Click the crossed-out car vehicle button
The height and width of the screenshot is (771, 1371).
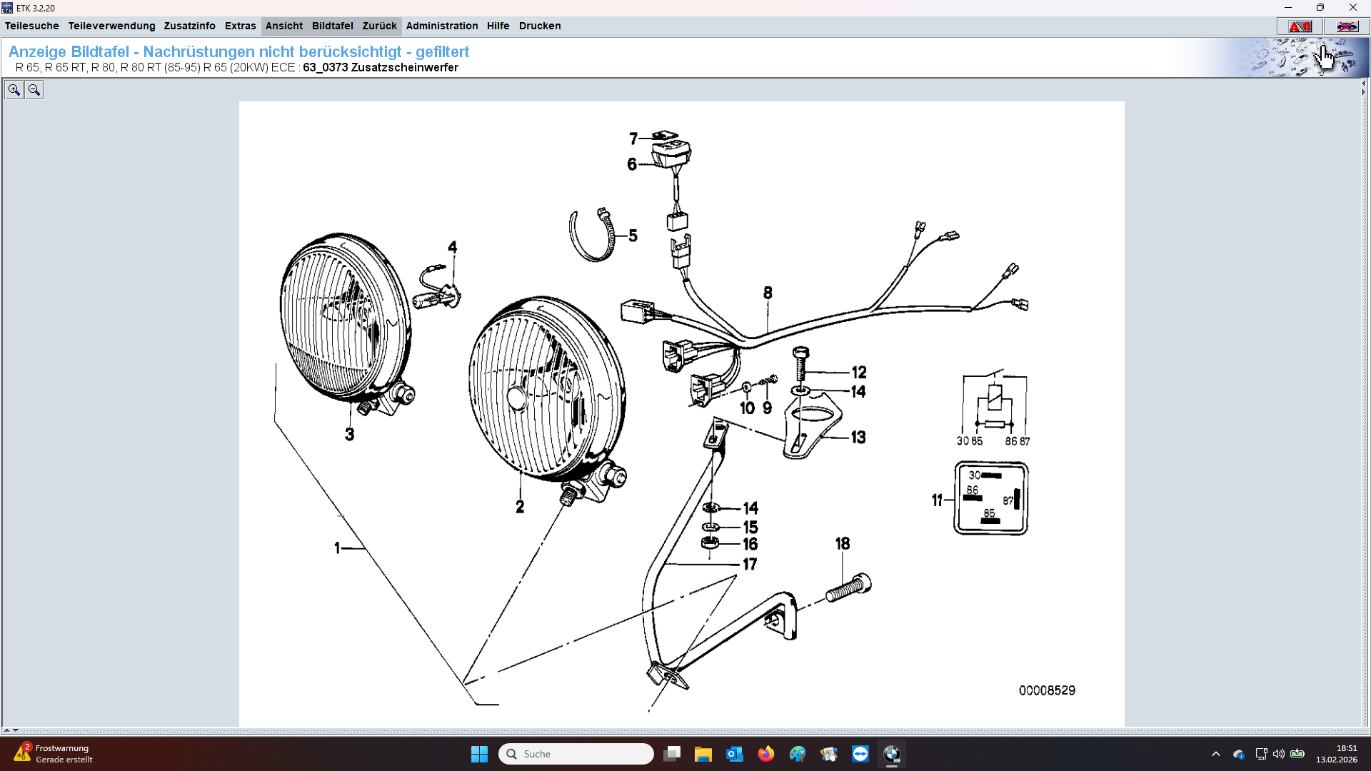click(1347, 26)
